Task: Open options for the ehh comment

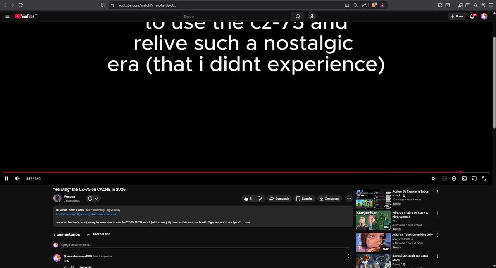Action: tap(349, 256)
